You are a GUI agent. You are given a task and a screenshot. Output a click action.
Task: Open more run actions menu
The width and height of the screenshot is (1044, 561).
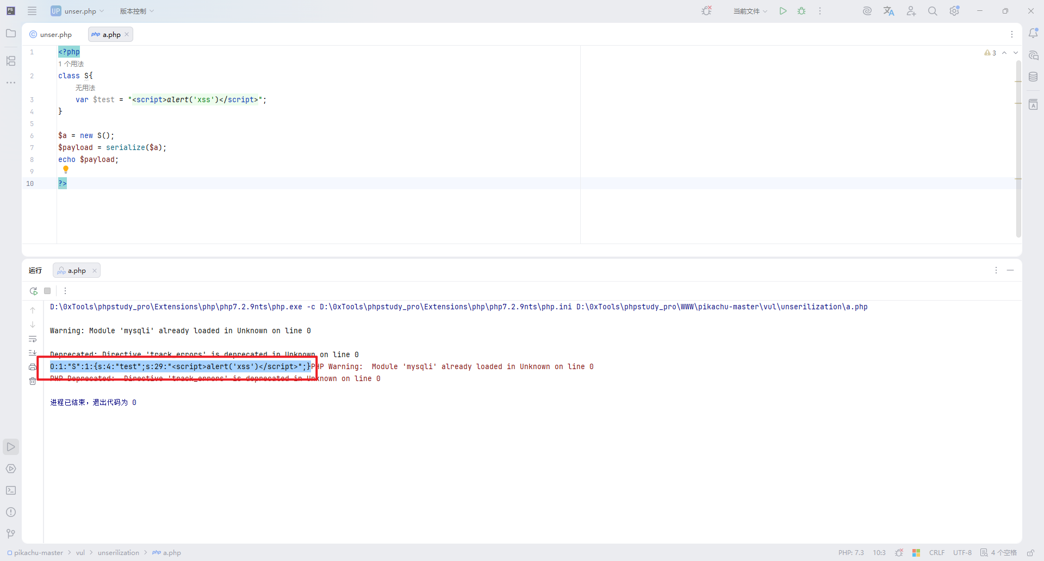tap(820, 11)
